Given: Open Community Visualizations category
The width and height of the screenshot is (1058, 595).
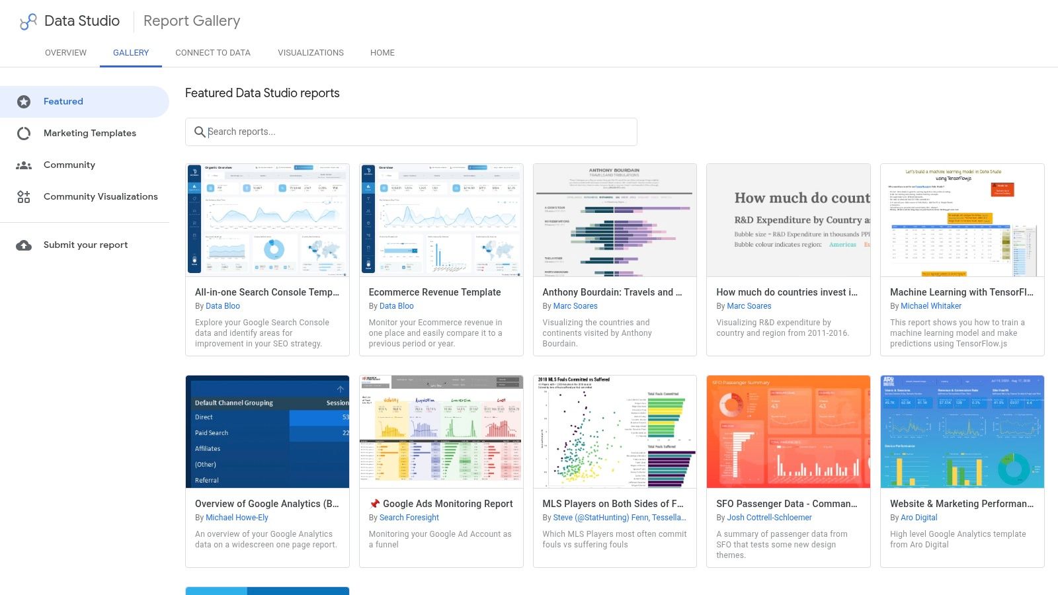Looking at the screenshot, I should (x=85, y=197).
